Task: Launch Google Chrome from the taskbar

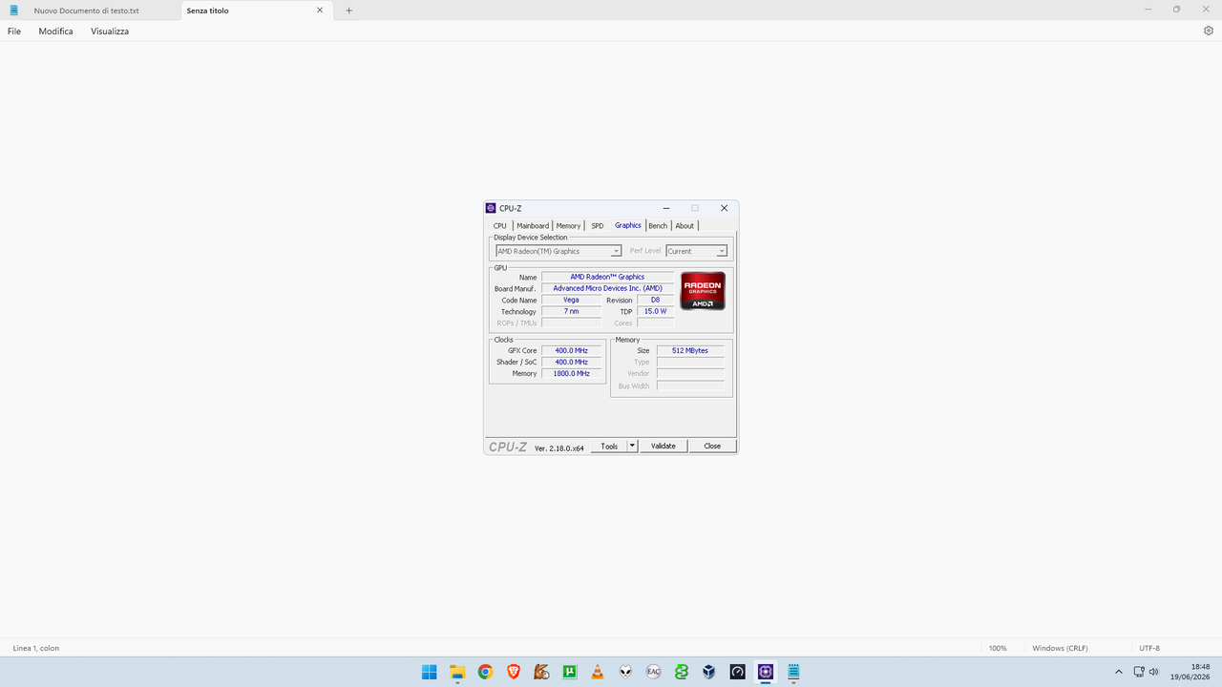Action: (x=485, y=672)
